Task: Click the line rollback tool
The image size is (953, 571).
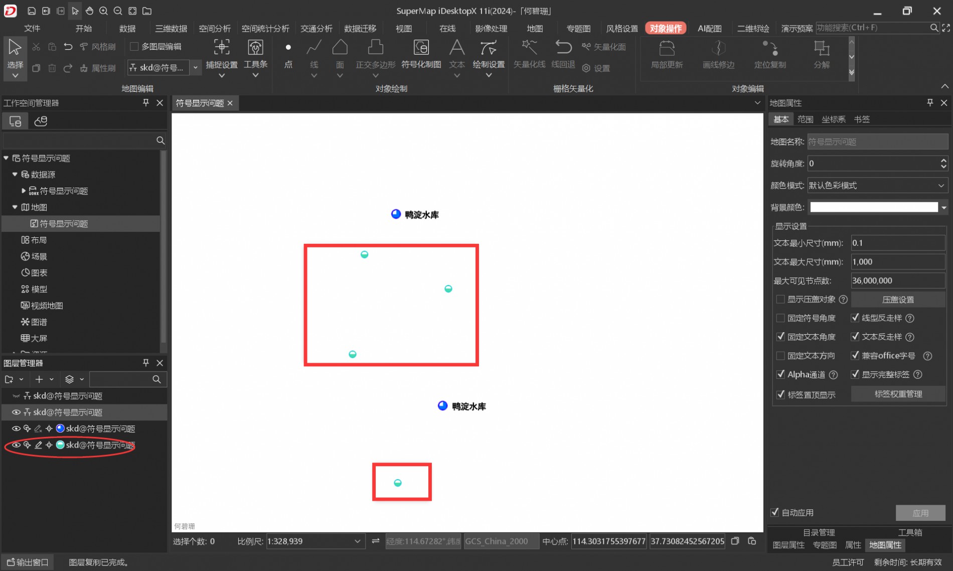Action: 563,54
